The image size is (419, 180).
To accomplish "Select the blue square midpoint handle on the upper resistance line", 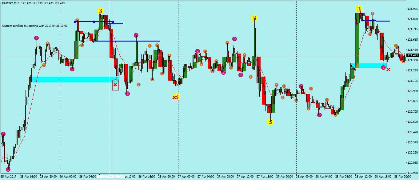I will (94, 21).
